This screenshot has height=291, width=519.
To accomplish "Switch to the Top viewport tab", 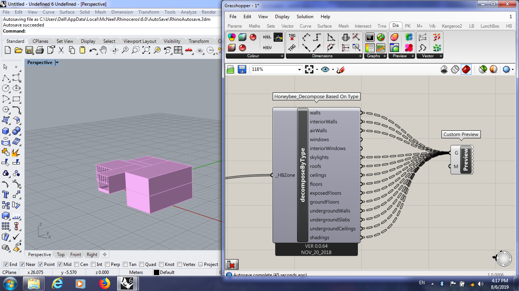I will tap(61, 255).
